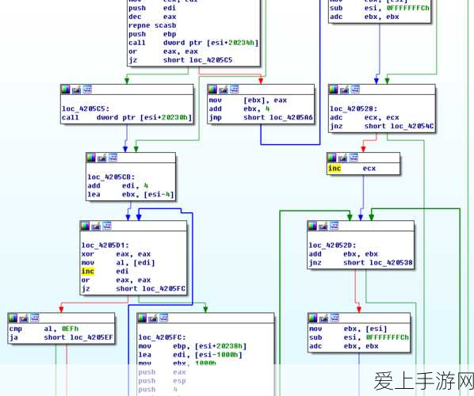
Task: Click the group nodes icon on the loc_4205FC node
Action: point(163,318)
